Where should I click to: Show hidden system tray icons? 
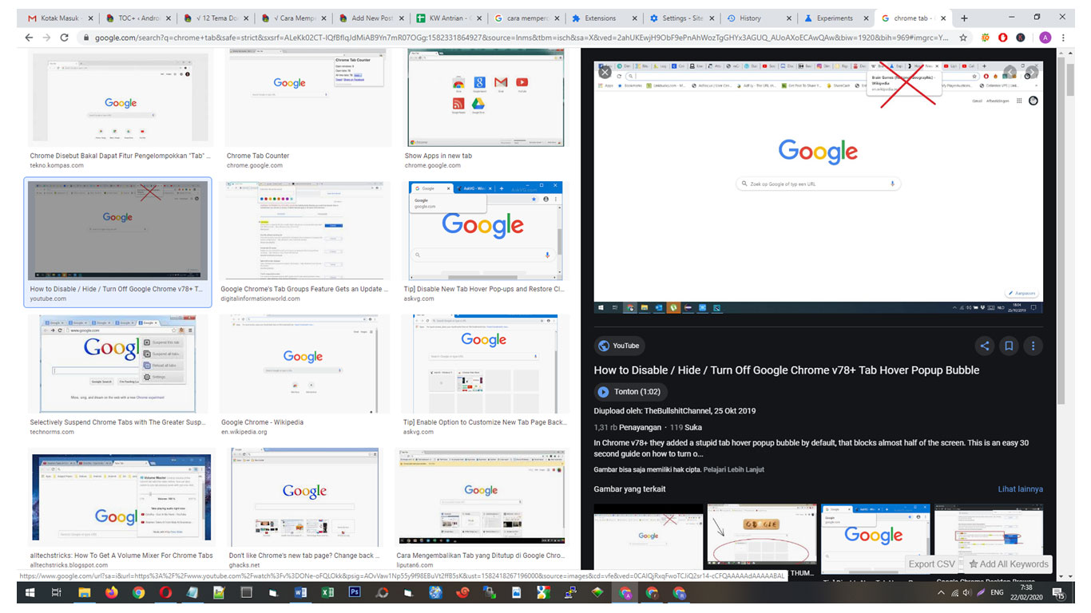pyautogui.click(x=941, y=594)
